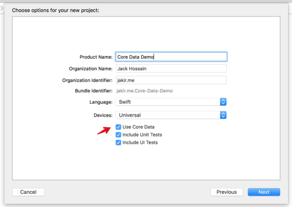Click the "Organization Identifier:" label
Screen dimensions: 292x207
click(88, 80)
